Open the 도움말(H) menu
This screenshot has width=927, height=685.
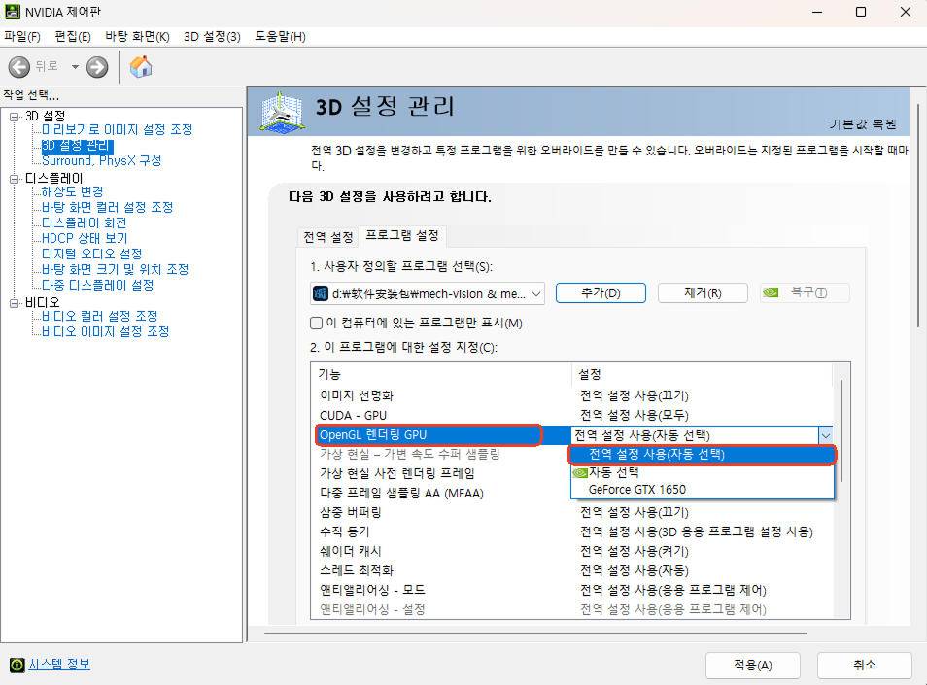click(280, 37)
